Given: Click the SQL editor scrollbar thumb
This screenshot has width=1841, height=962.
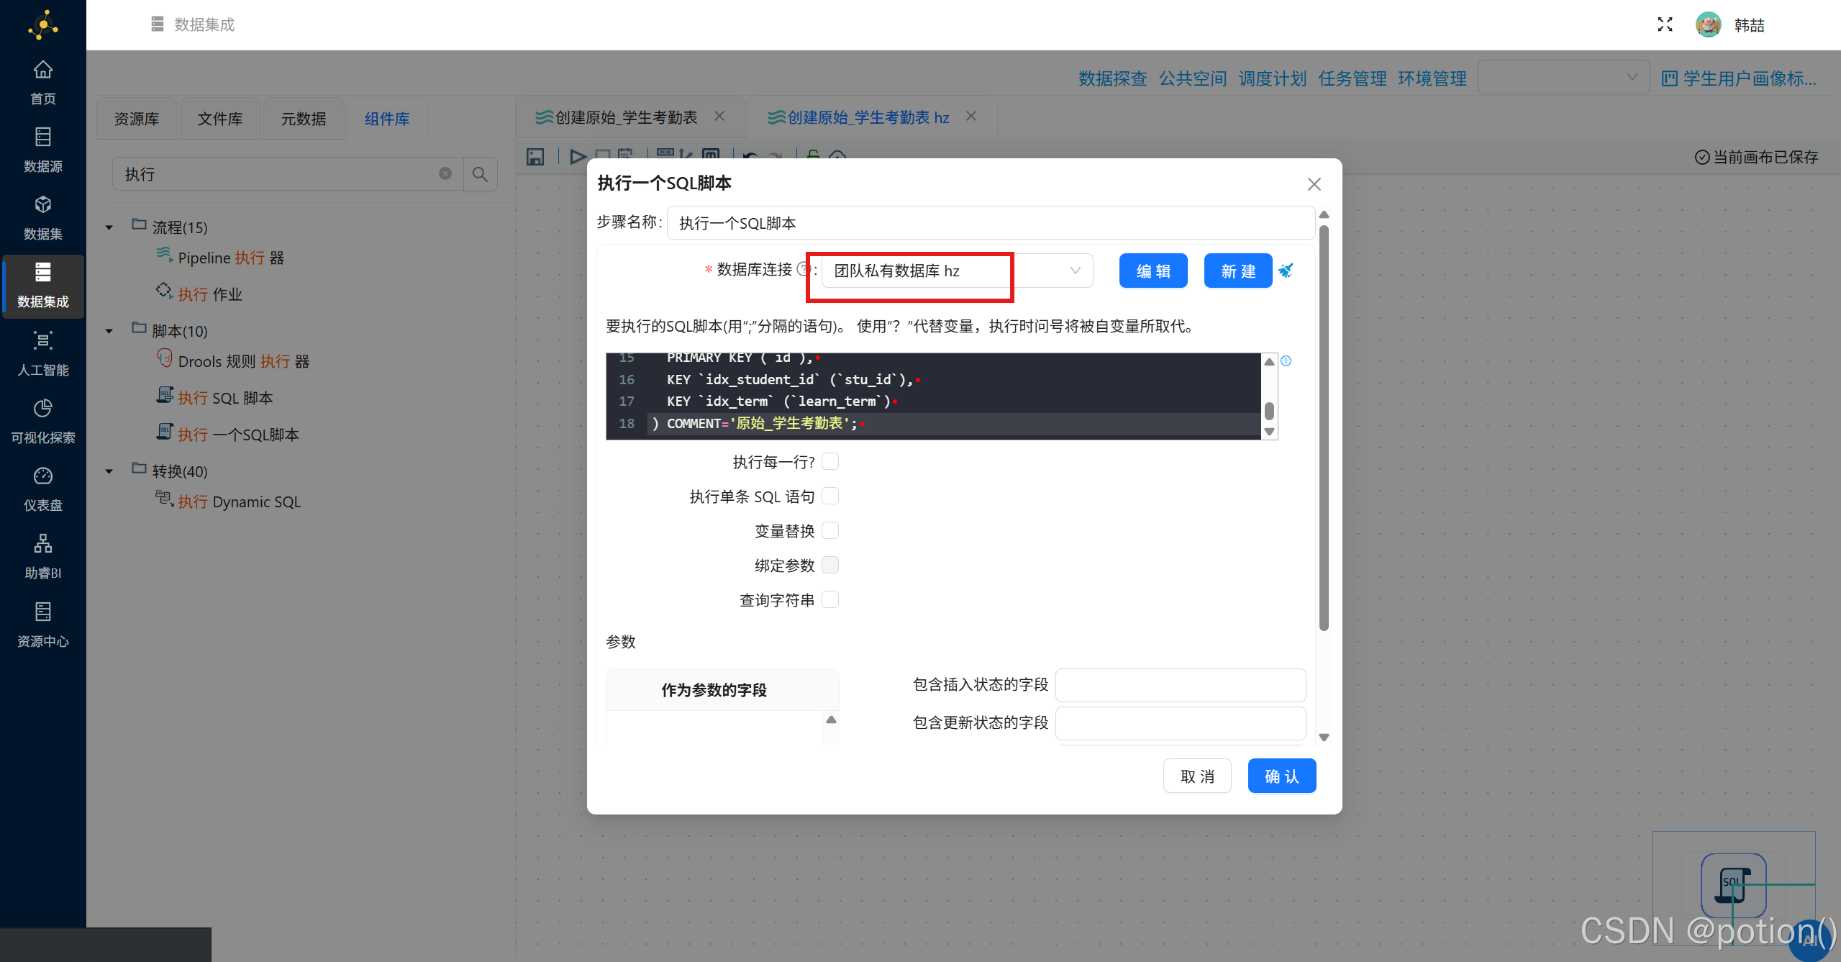Looking at the screenshot, I should tap(1269, 411).
